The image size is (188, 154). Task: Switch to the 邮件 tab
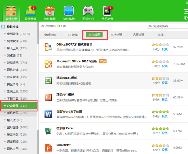coord(160,35)
